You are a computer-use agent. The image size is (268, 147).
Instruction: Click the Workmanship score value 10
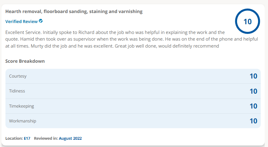[x=253, y=121]
